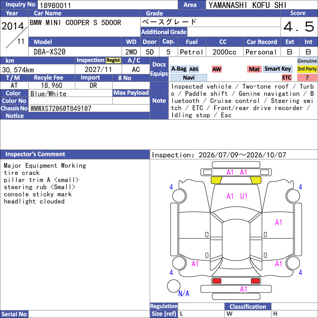Toggle the yellow 3rd Party badge
The width and height of the screenshot is (318, 318).
tap(307, 69)
